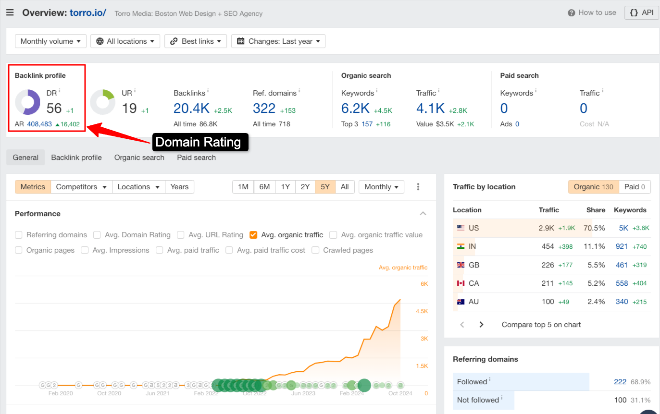Switch to the General tab
This screenshot has height=414, width=660.
pyautogui.click(x=25, y=158)
